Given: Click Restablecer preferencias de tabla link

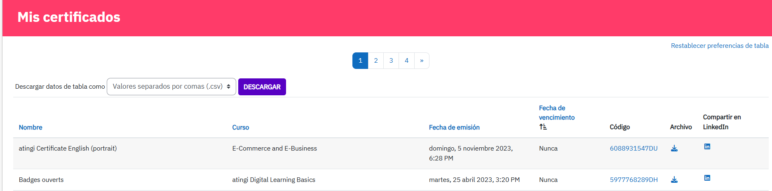Looking at the screenshot, I should tap(719, 46).
